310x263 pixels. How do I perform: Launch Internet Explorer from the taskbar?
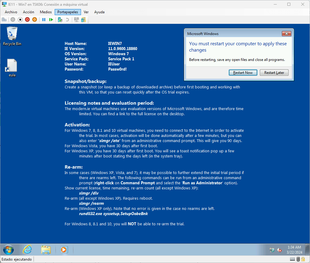pyautogui.click(x=27, y=250)
